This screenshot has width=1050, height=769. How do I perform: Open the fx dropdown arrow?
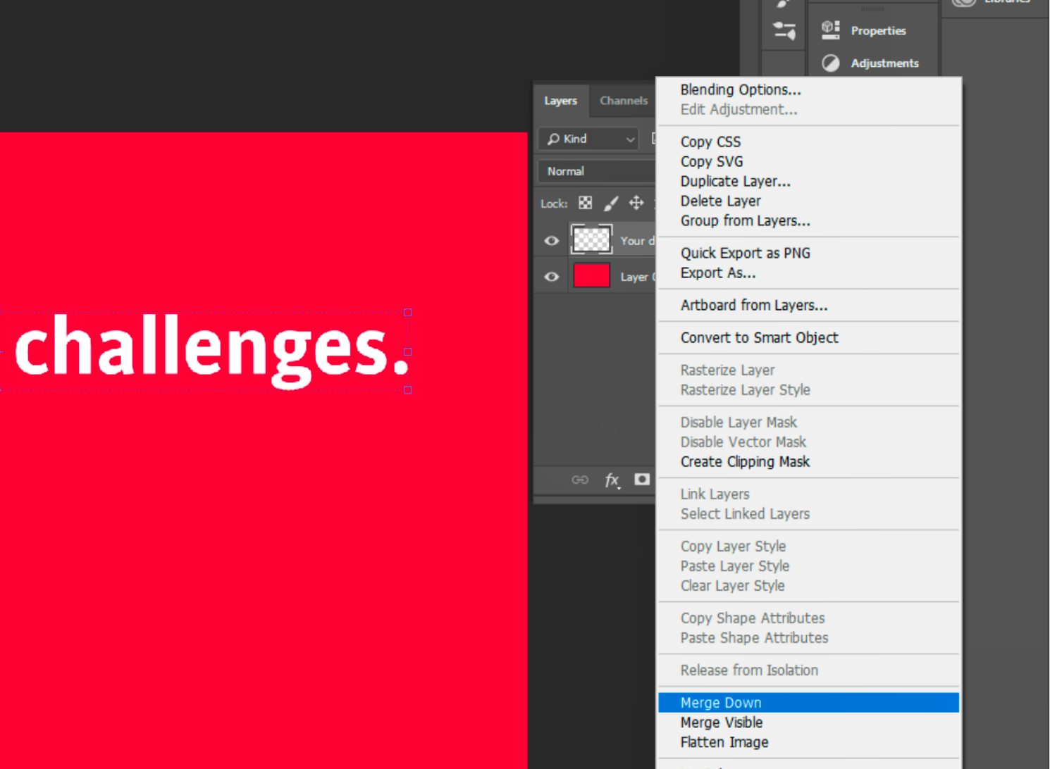[619, 487]
